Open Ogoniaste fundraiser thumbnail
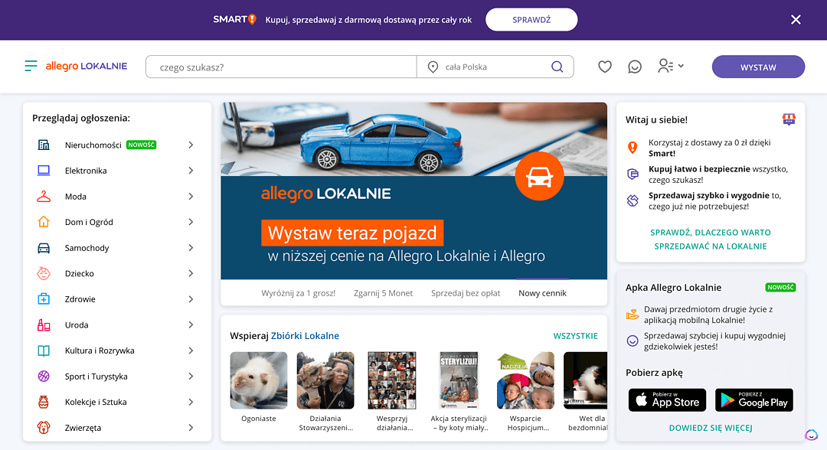 pos(259,380)
